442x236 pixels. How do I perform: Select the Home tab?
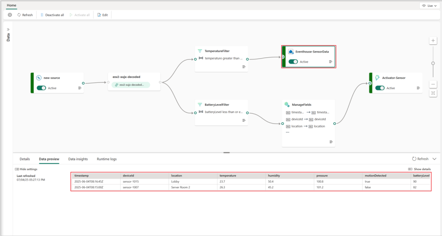coord(12,5)
